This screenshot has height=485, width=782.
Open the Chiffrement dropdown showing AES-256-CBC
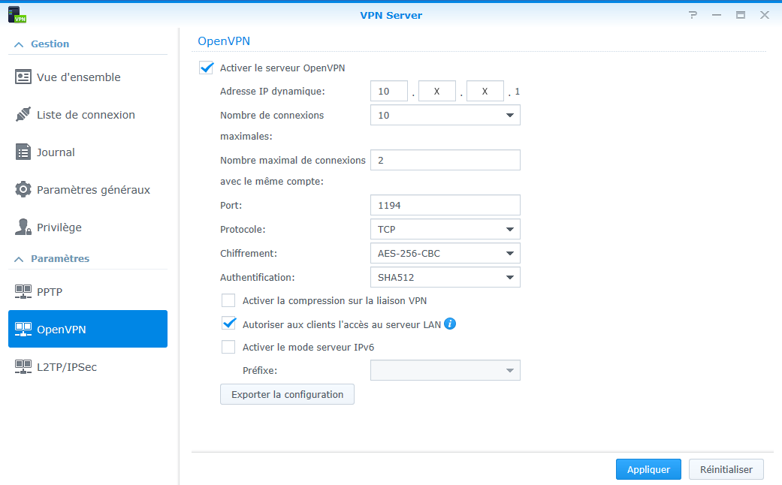click(445, 253)
